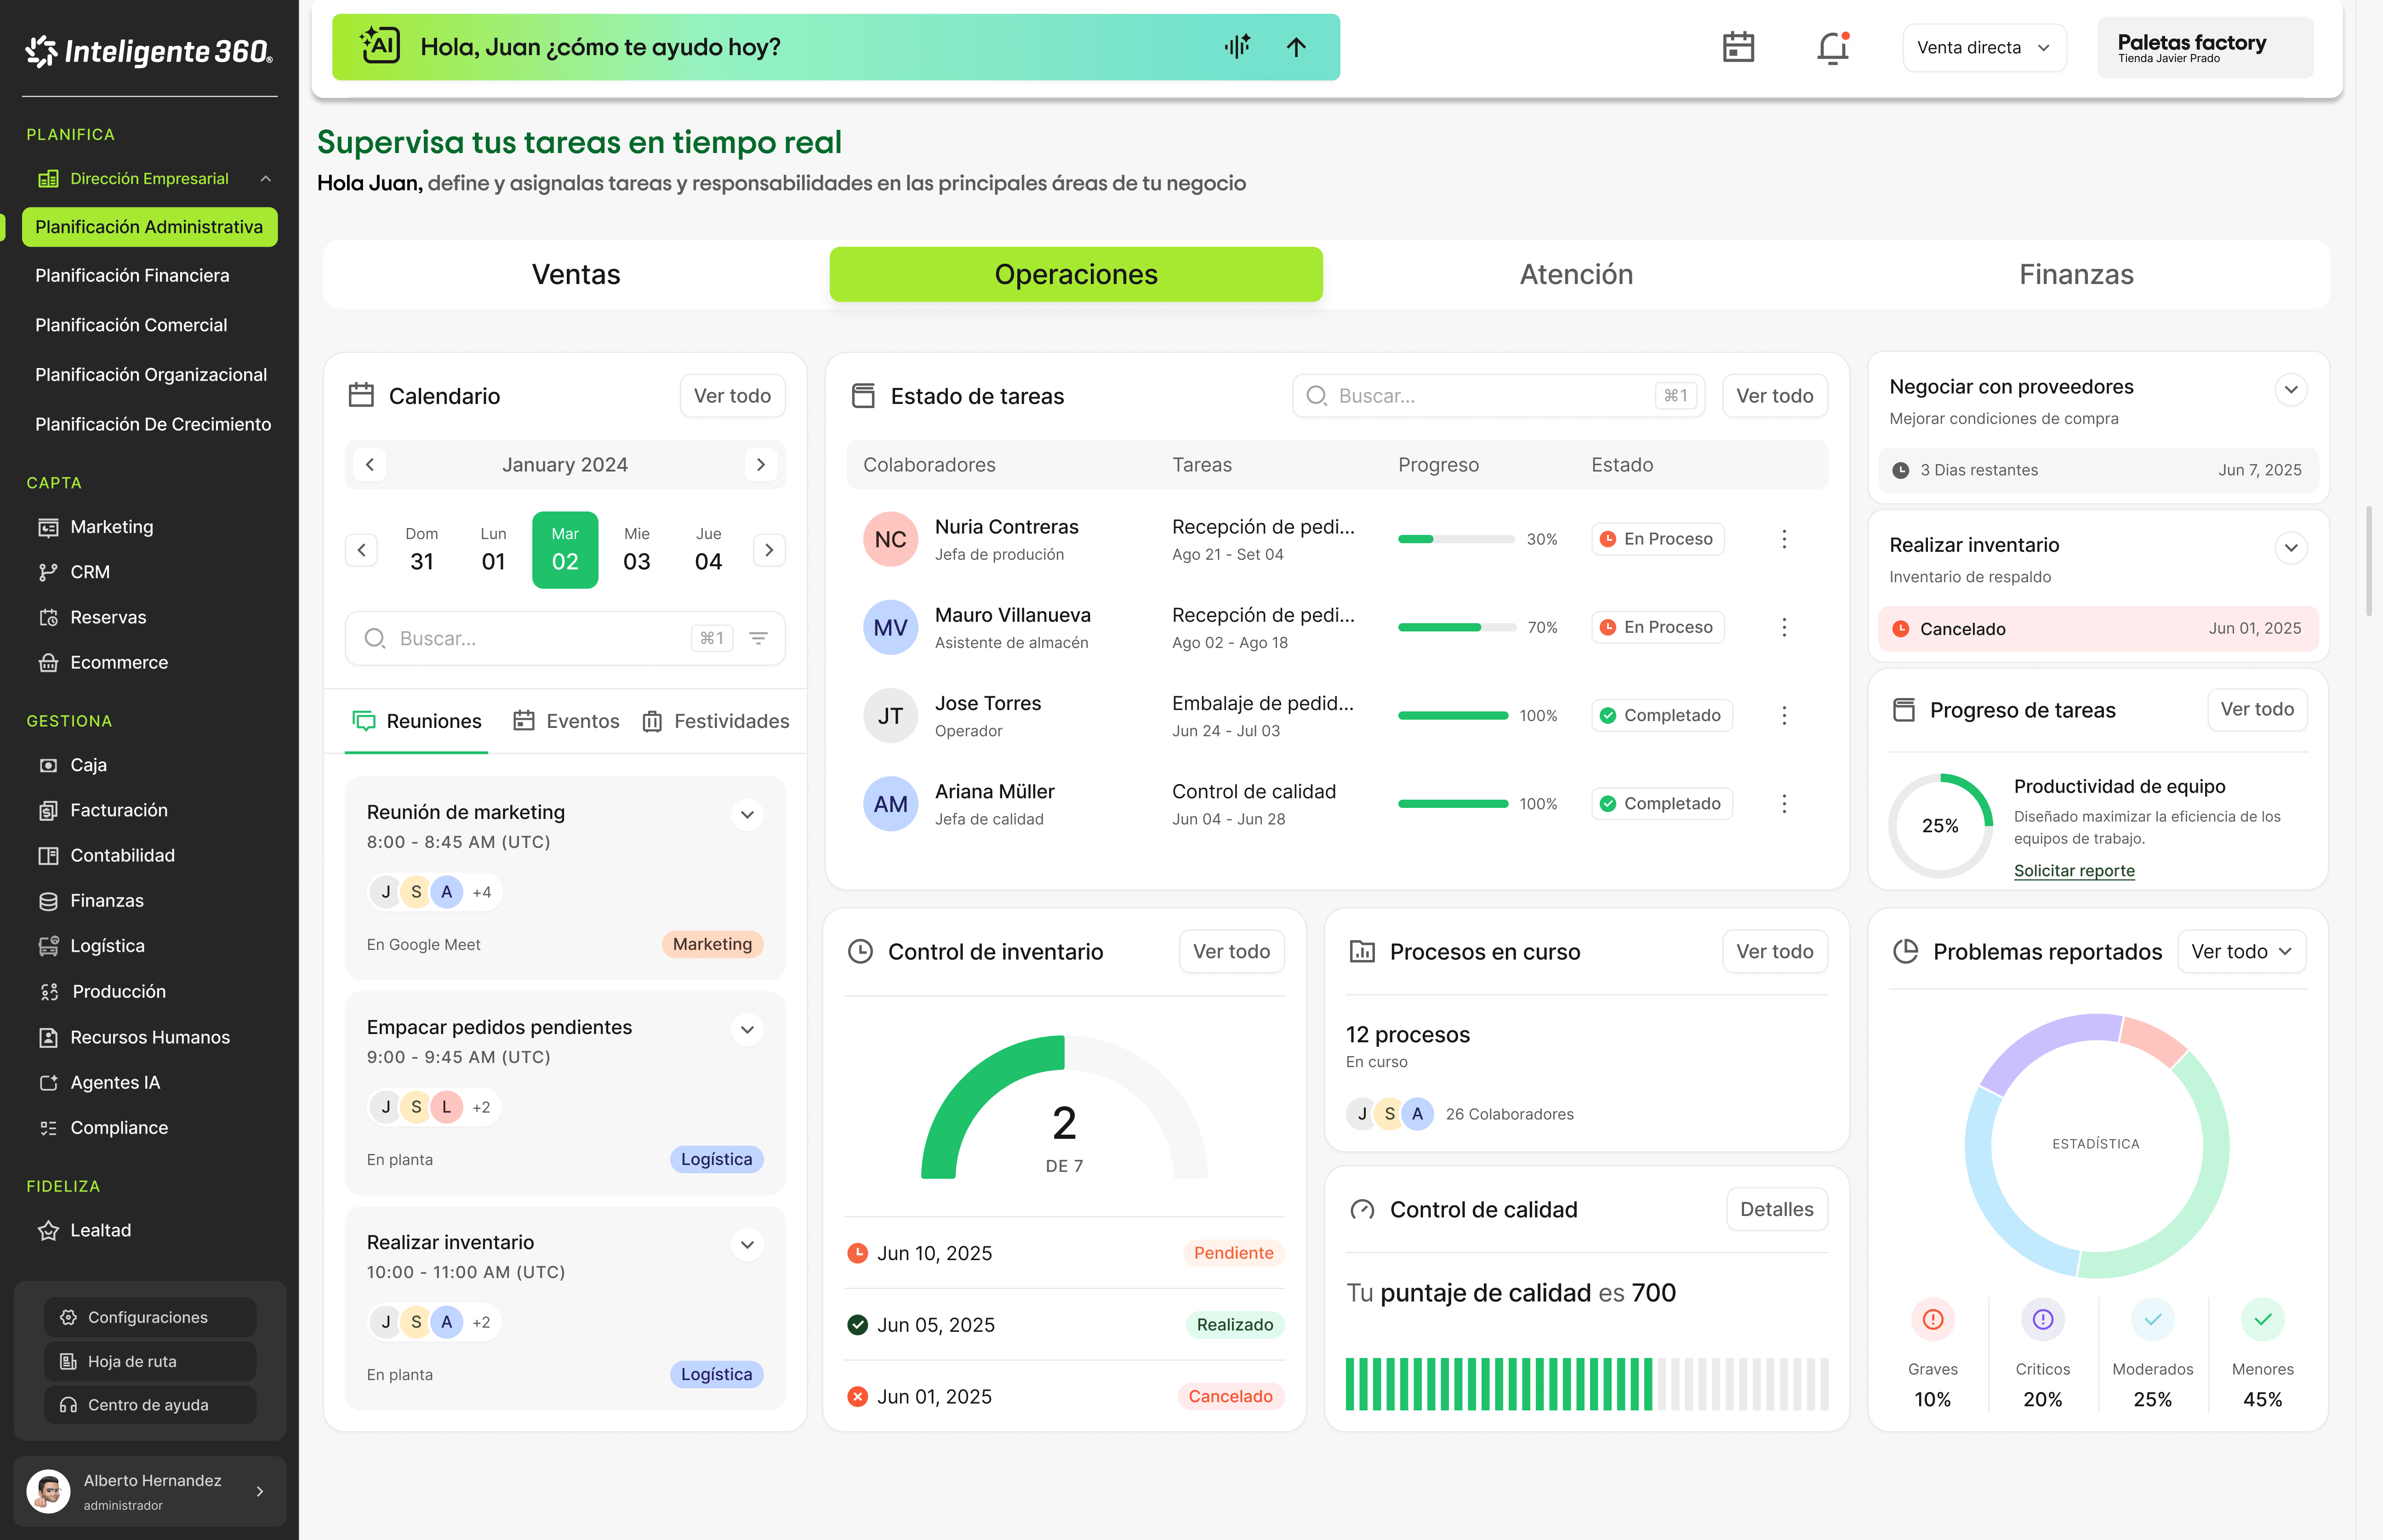2383x1540 pixels.
Task: Select day Lun 01 in the calendar
Action: tap(493, 550)
